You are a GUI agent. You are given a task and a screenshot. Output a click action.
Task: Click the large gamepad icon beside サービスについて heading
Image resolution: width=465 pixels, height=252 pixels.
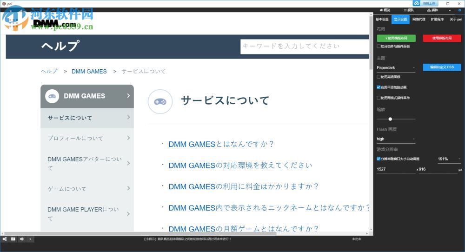tap(160, 102)
